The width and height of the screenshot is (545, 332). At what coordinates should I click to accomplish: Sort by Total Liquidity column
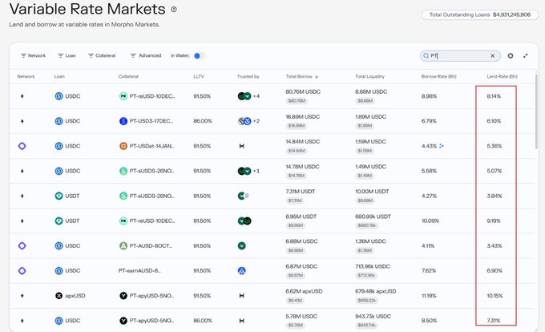point(369,76)
